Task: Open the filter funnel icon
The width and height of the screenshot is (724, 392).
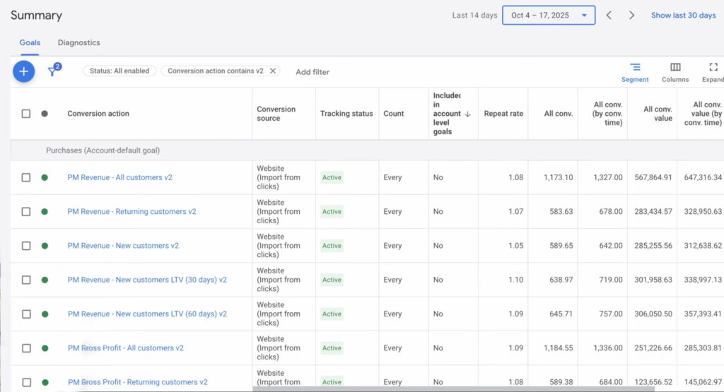Action: pyautogui.click(x=52, y=71)
